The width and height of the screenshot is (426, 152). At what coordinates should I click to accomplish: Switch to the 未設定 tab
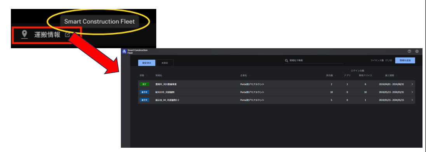pos(165,63)
